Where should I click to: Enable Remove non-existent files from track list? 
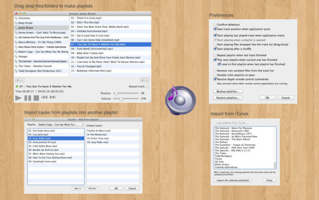click(215, 70)
